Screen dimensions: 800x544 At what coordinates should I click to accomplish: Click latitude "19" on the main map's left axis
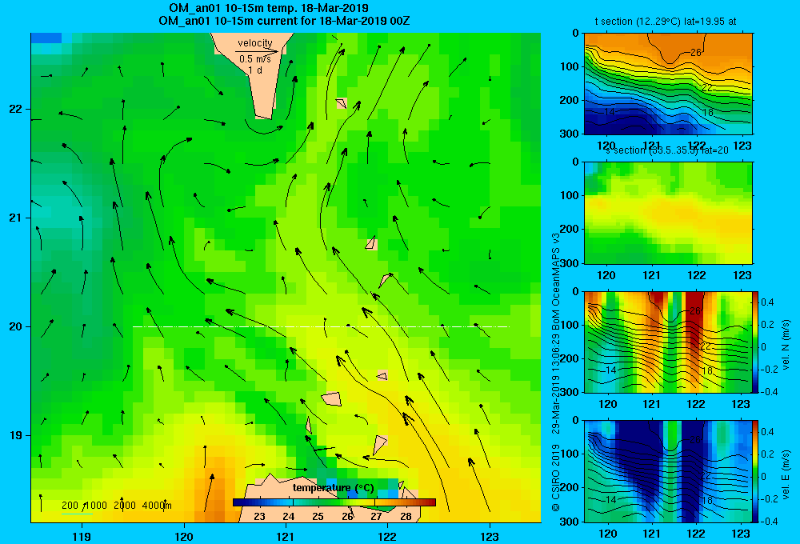[x=16, y=434]
